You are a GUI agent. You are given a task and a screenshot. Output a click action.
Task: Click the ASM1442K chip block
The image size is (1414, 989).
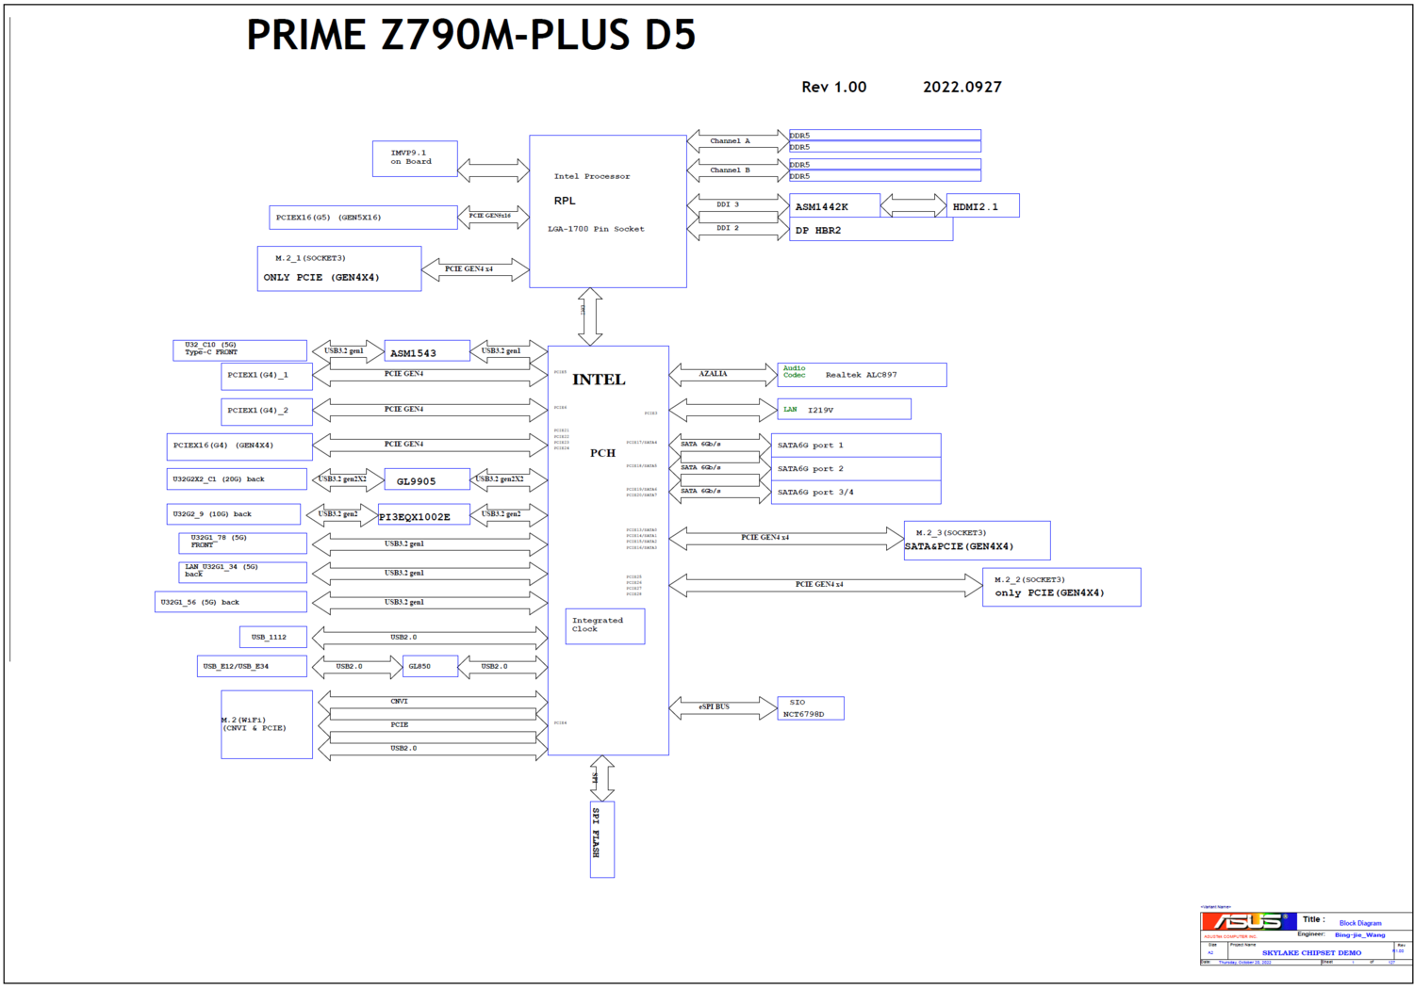[833, 206]
